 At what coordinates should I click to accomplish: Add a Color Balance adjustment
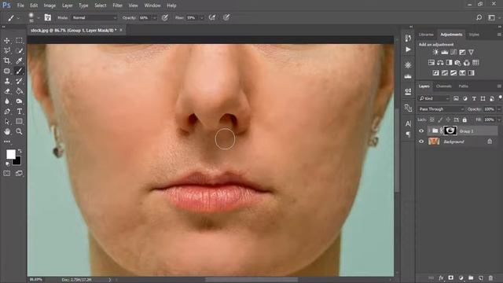[440, 63]
